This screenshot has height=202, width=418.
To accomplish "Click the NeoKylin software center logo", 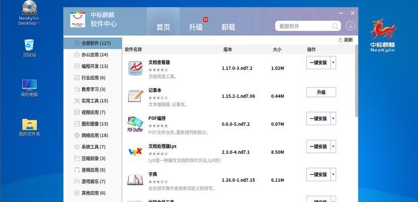I will pyautogui.click(x=78, y=20).
